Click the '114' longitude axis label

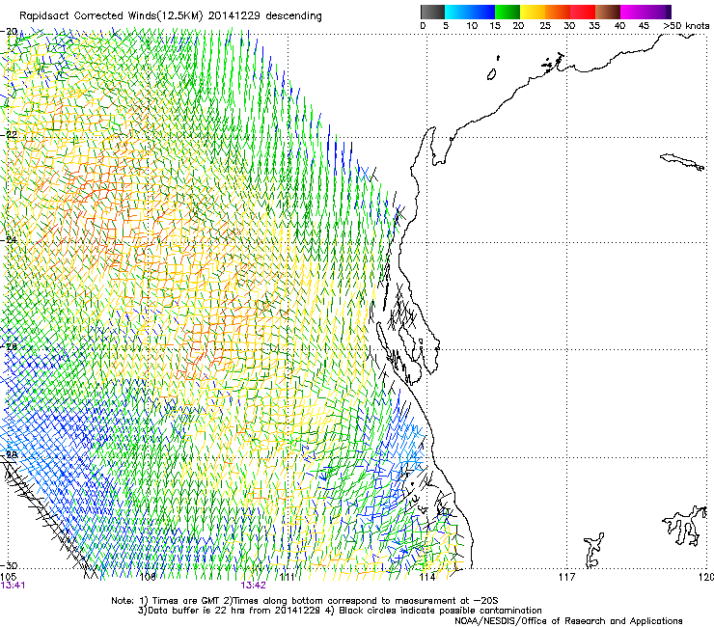point(426,577)
